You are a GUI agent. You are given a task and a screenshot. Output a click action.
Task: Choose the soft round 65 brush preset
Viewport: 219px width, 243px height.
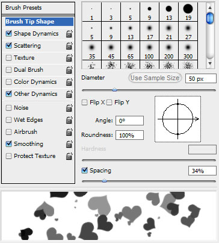[x=130, y=51]
